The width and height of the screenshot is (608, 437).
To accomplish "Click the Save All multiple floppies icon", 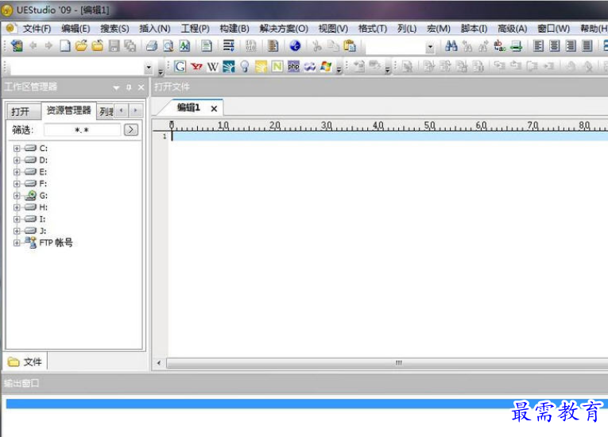I will tap(130, 46).
